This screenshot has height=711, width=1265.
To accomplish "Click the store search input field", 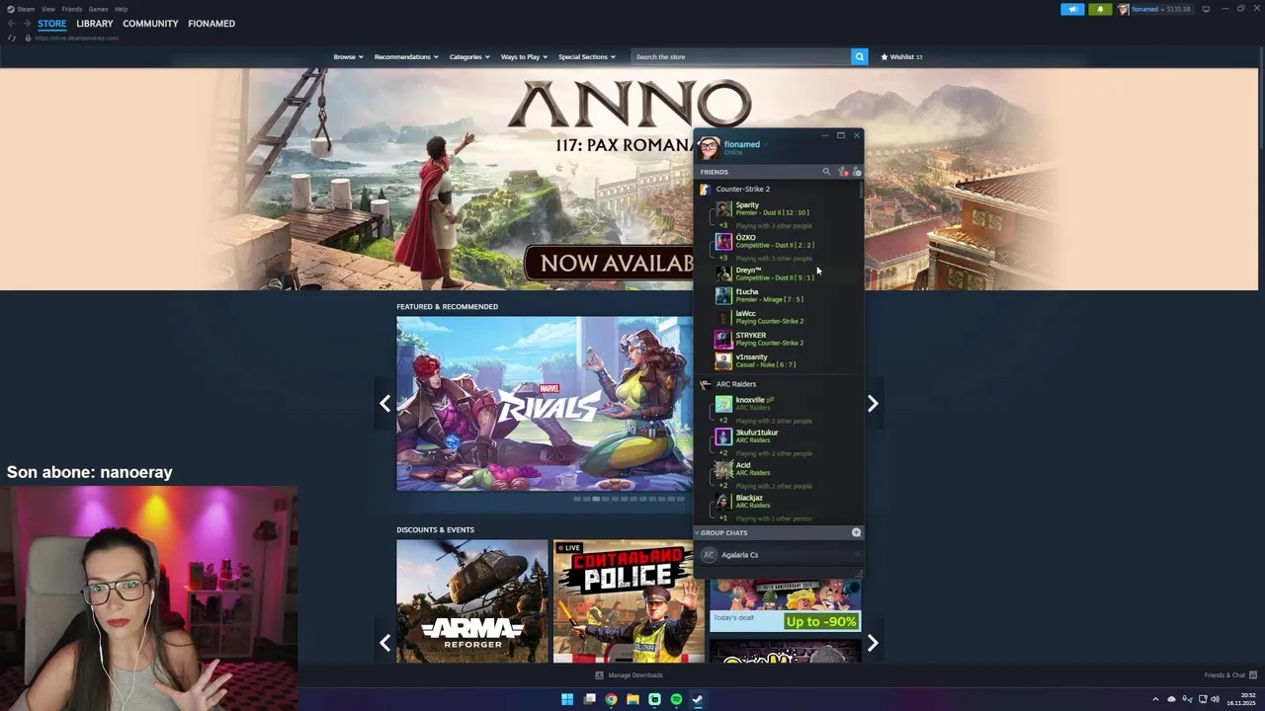I will pyautogui.click(x=741, y=56).
